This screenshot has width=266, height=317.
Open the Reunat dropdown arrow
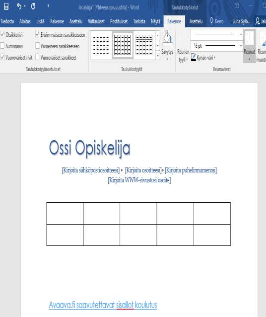[249, 59]
